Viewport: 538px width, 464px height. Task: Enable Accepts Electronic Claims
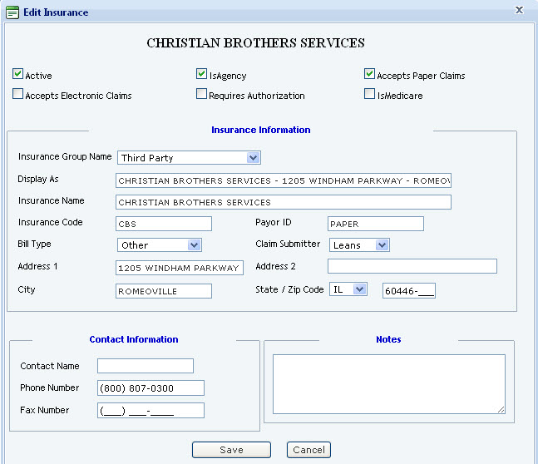coord(17,94)
